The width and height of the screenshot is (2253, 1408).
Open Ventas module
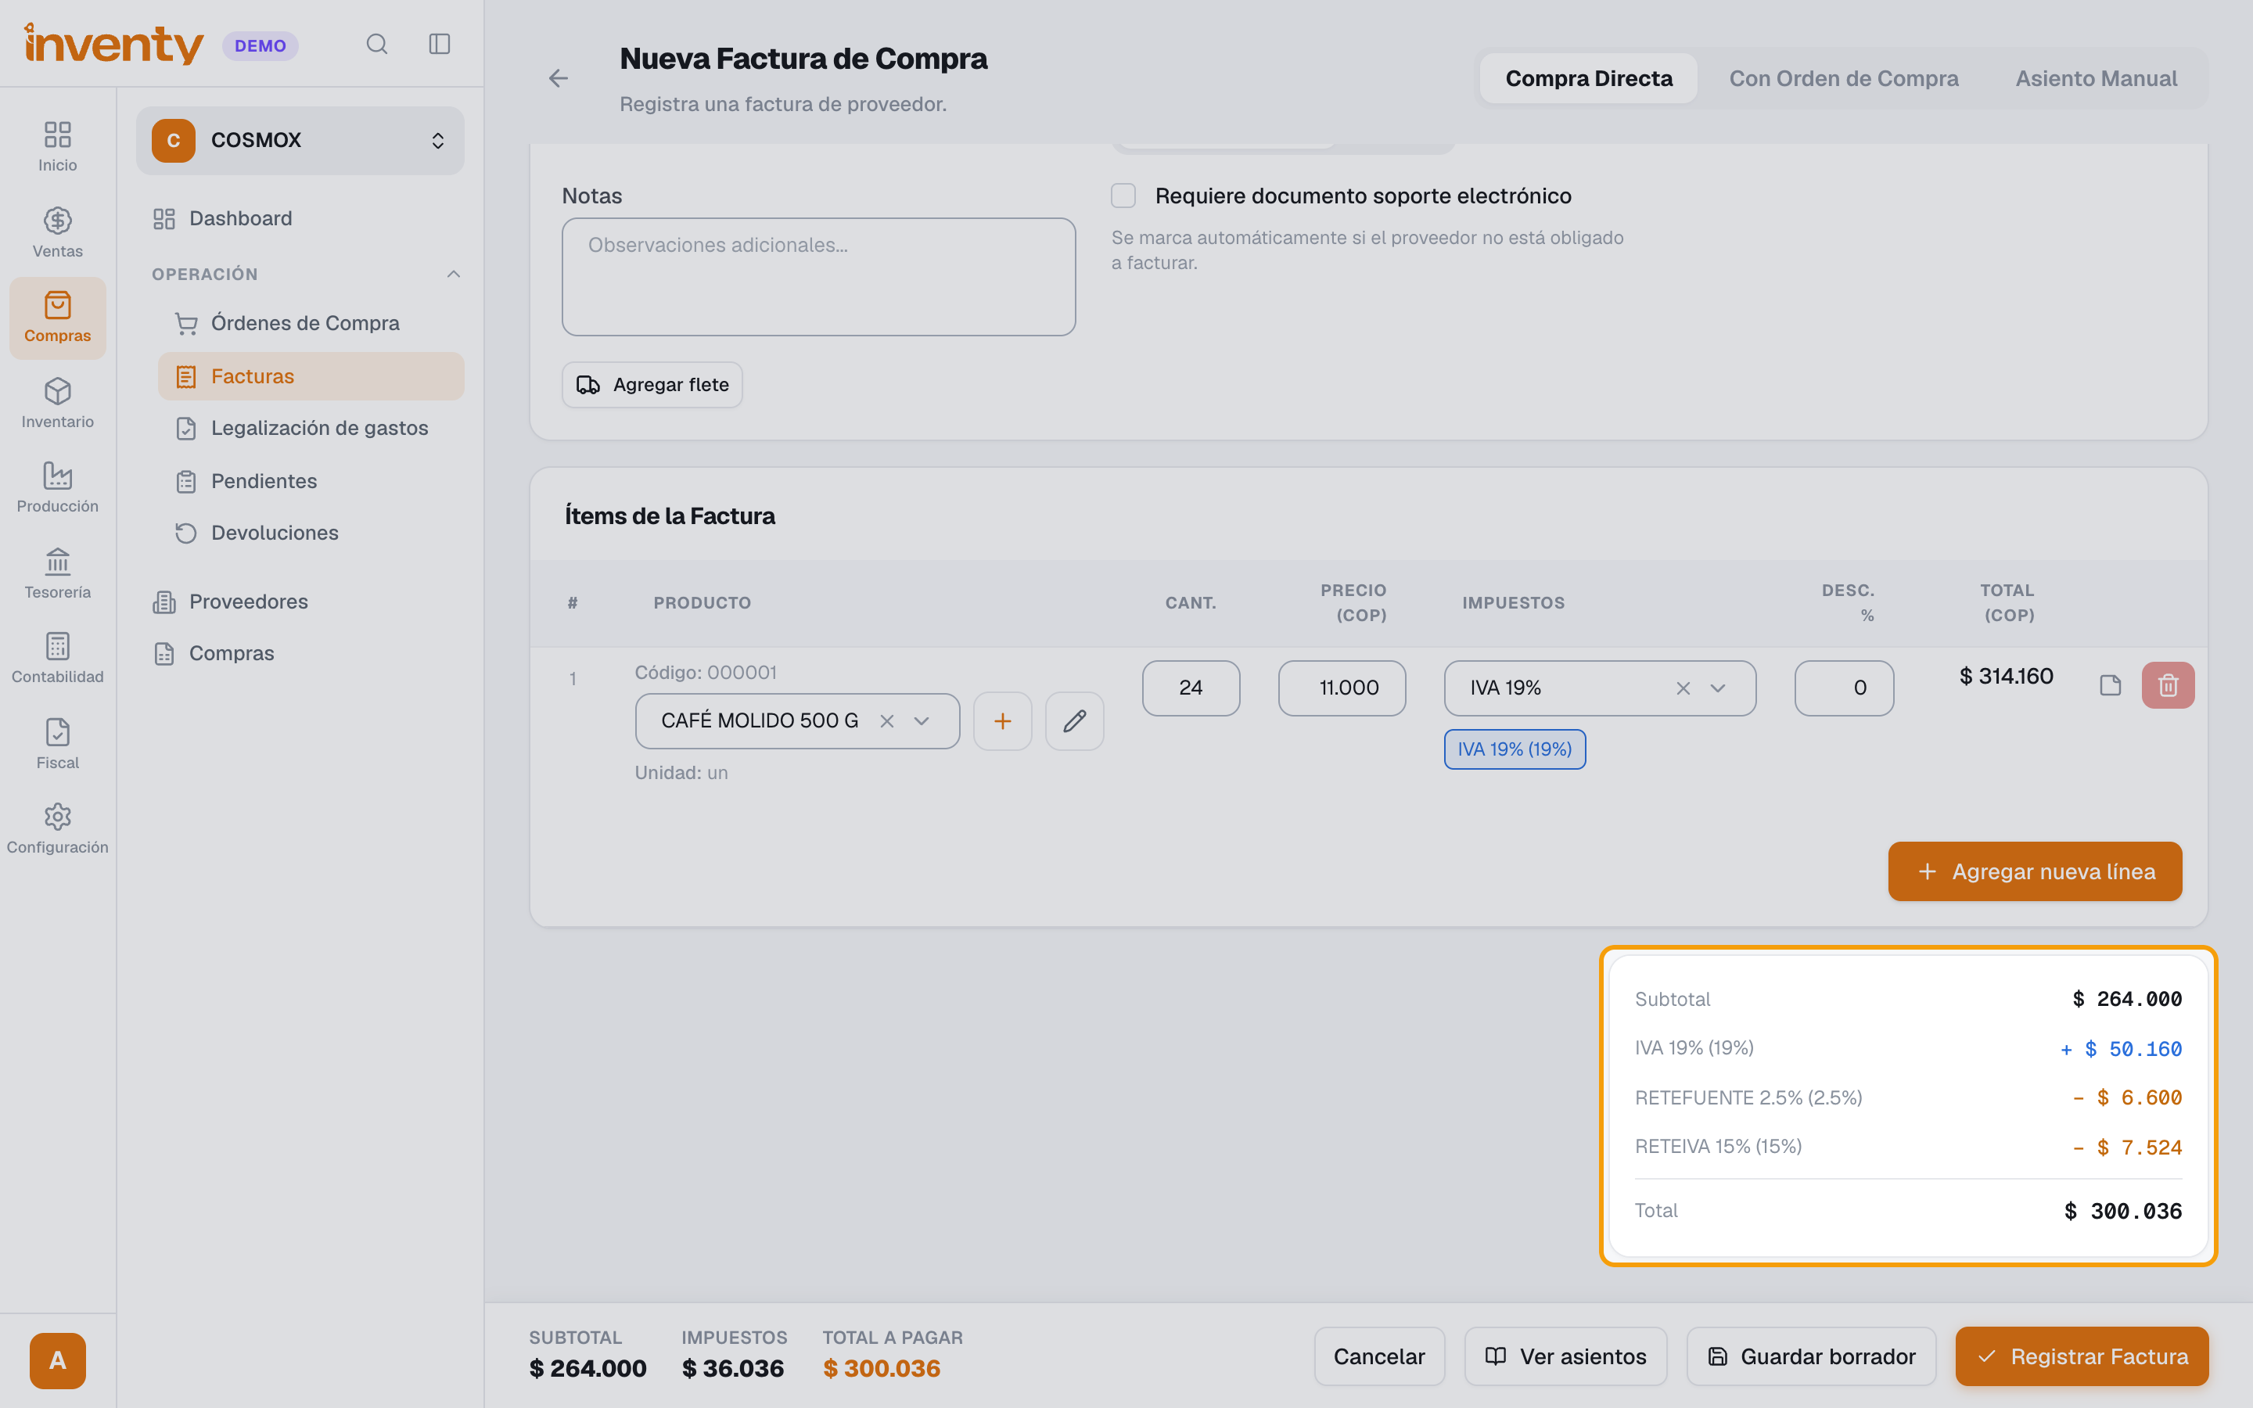[x=58, y=232]
